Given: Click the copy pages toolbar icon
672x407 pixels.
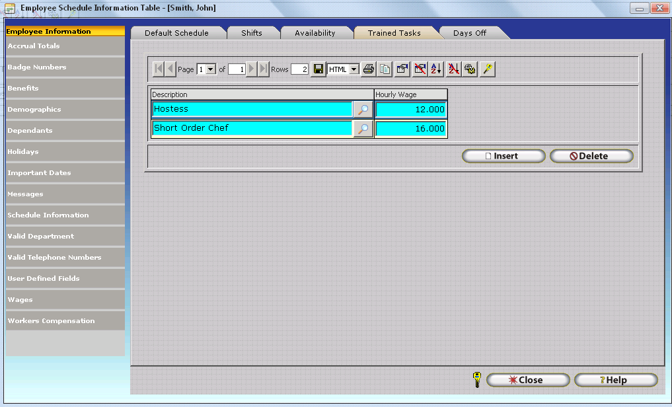Looking at the screenshot, I should [385, 69].
